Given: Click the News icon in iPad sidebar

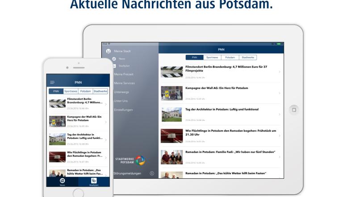Looking at the screenshot, I should (114, 59).
